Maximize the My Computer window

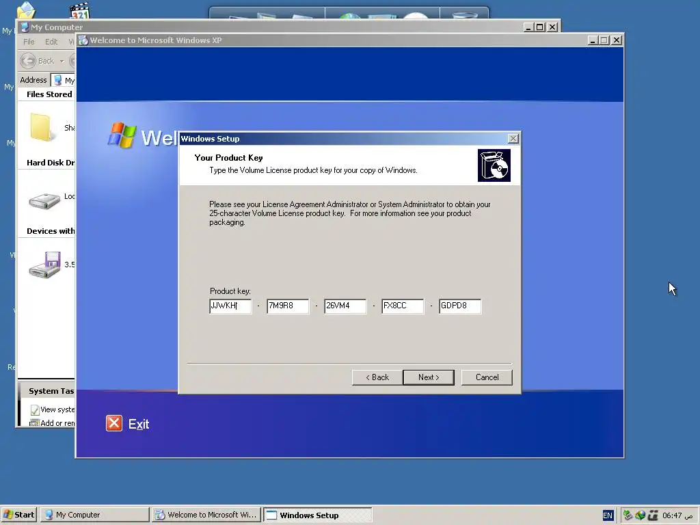[x=540, y=27]
